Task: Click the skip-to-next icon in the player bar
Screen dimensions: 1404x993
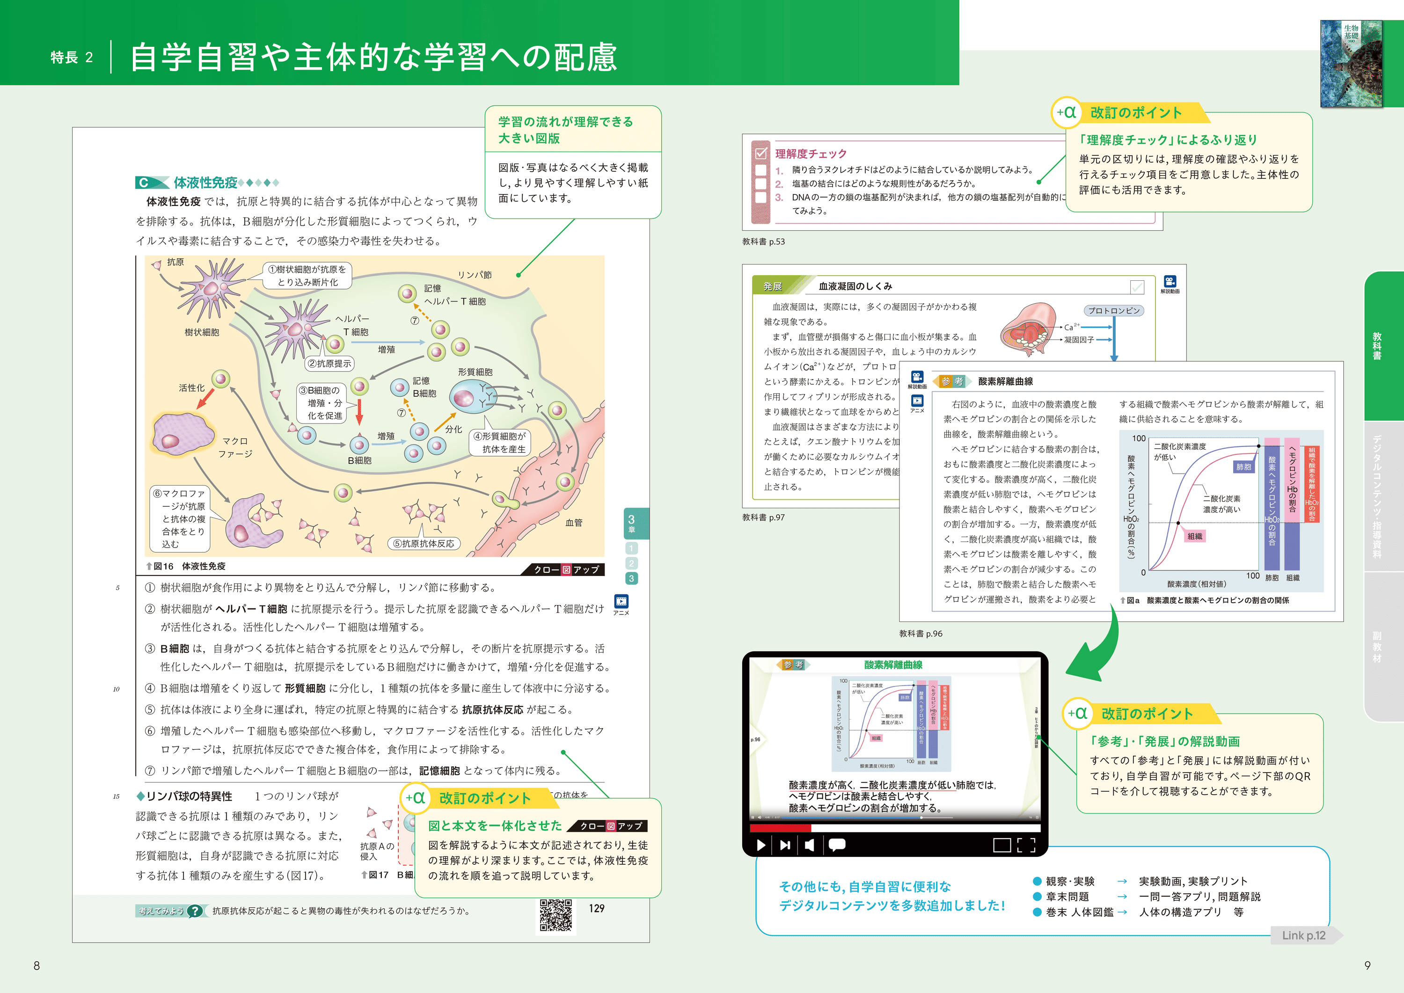Action: coord(784,844)
